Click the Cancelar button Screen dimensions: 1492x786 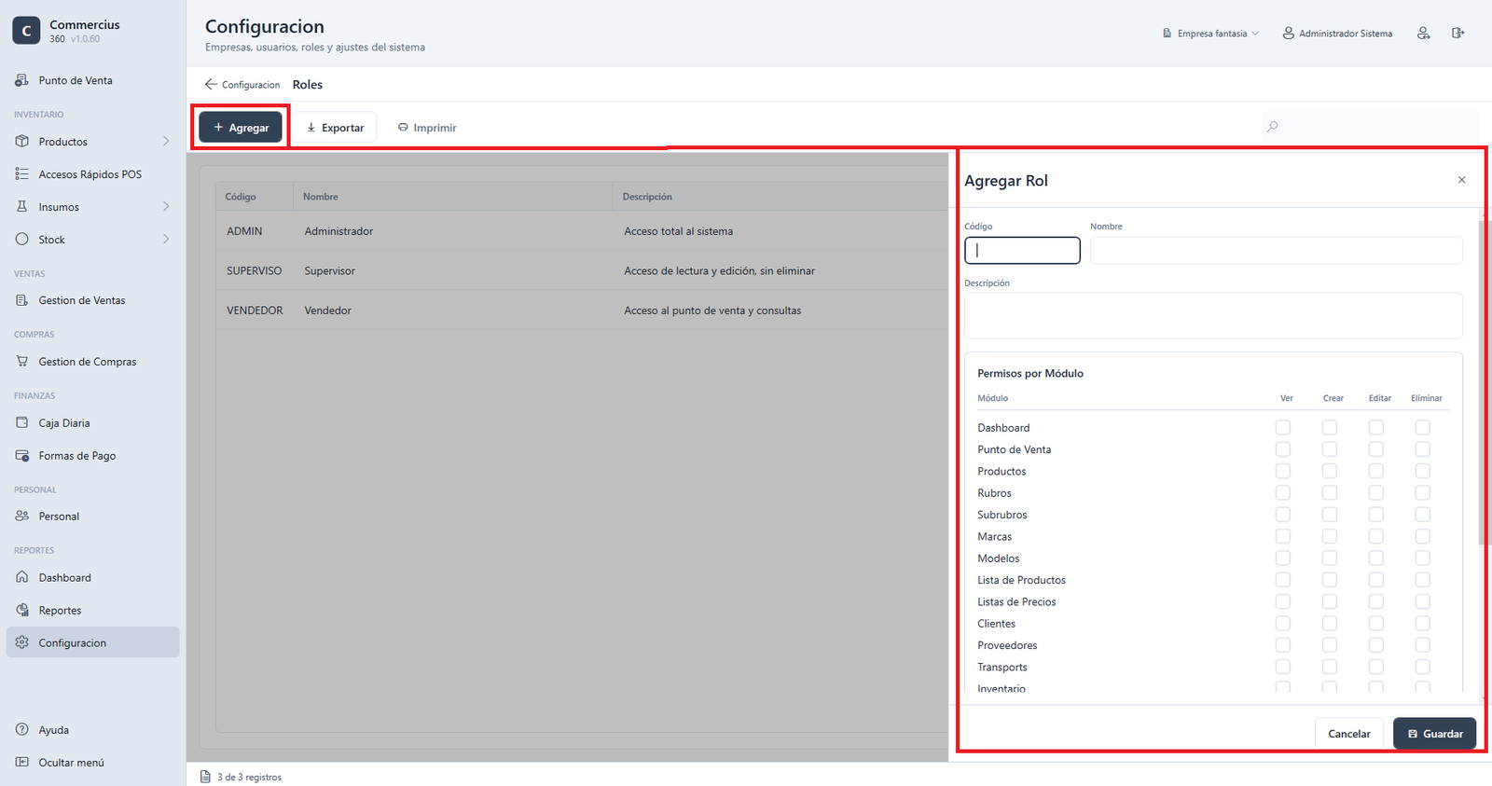(x=1349, y=734)
